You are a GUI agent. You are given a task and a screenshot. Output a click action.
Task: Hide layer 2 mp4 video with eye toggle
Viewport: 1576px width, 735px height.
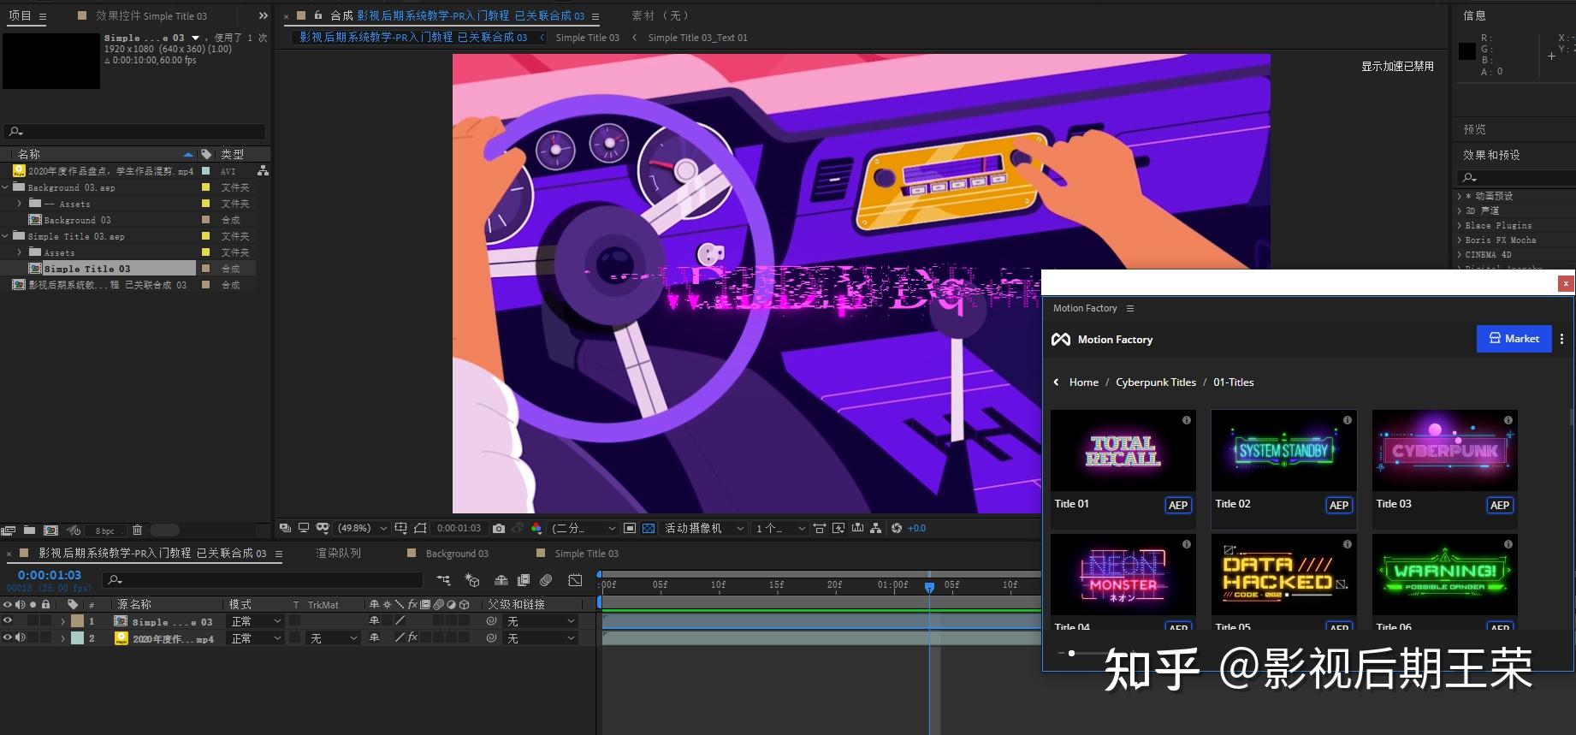[8, 638]
